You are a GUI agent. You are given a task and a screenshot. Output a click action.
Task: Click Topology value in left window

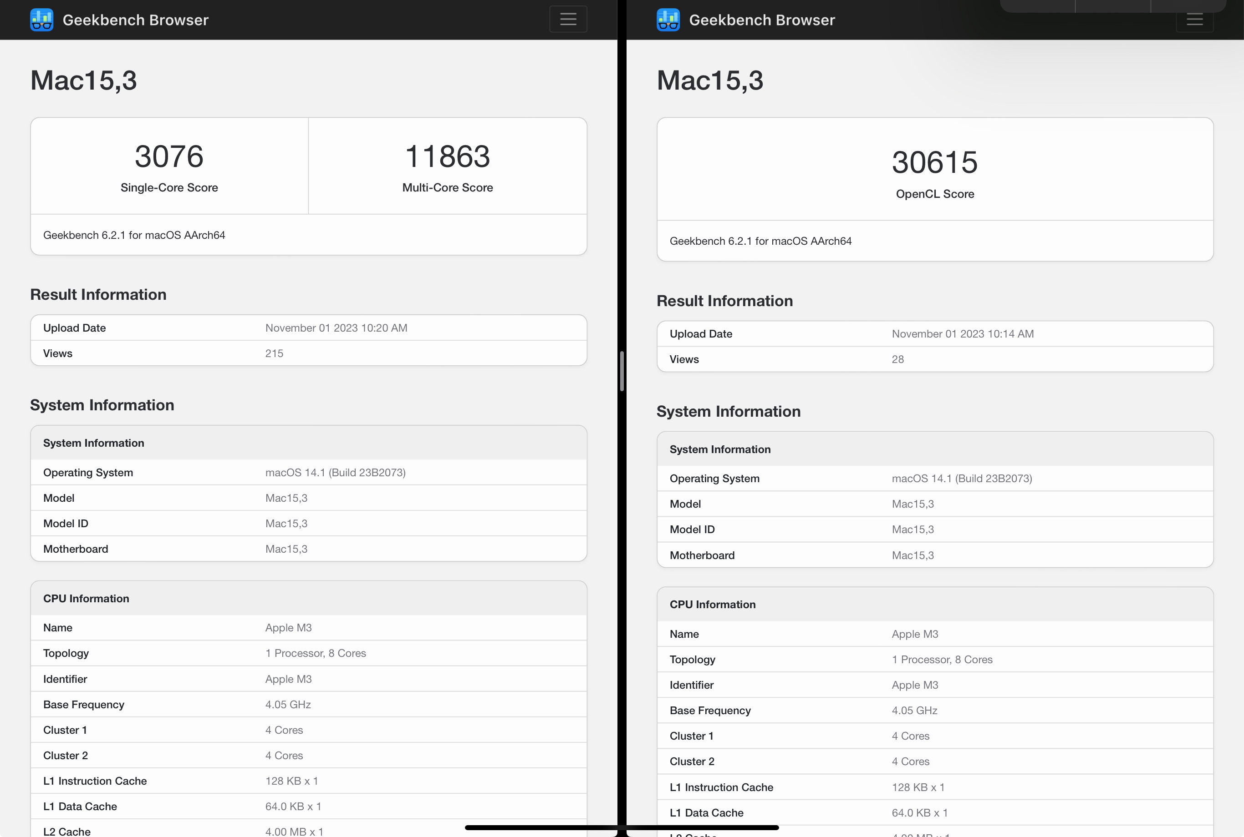[x=315, y=653]
